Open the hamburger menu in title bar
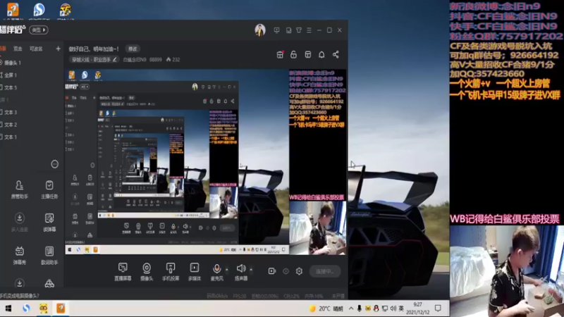This screenshot has width=564, height=317. (x=309, y=30)
